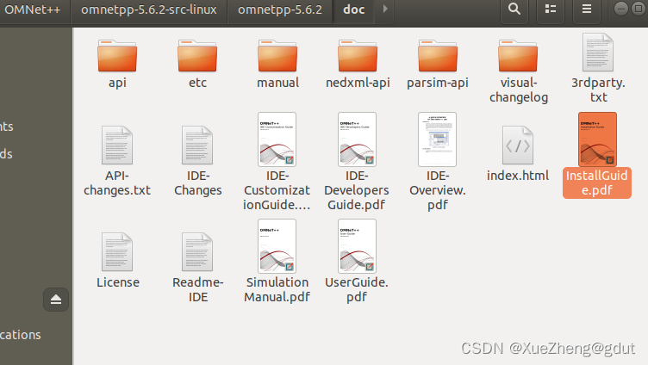Image resolution: width=648 pixels, height=365 pixels.
Task: Click the 'API-changes.txt' file name label
Action: [117, 182]
